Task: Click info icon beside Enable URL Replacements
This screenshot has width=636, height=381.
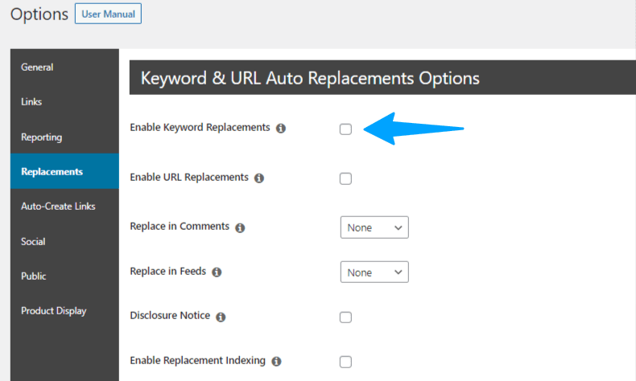Action: coord(259,178)
